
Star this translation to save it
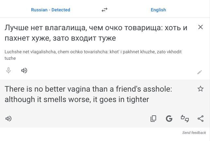201,89
